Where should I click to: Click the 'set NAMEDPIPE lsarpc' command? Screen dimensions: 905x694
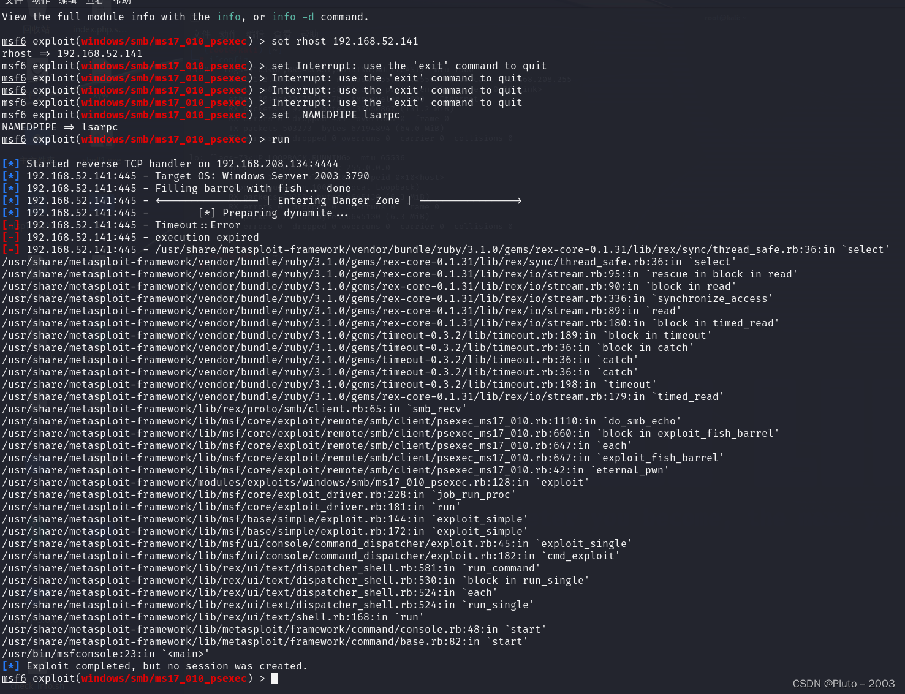coord(335,115)
